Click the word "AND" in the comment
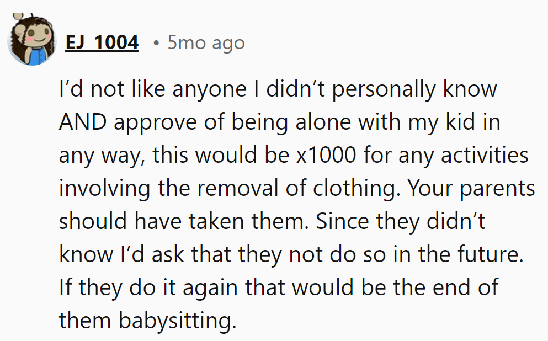Image resolution: width=548 pixels, height=341 pixels. (x=83, y=121)
